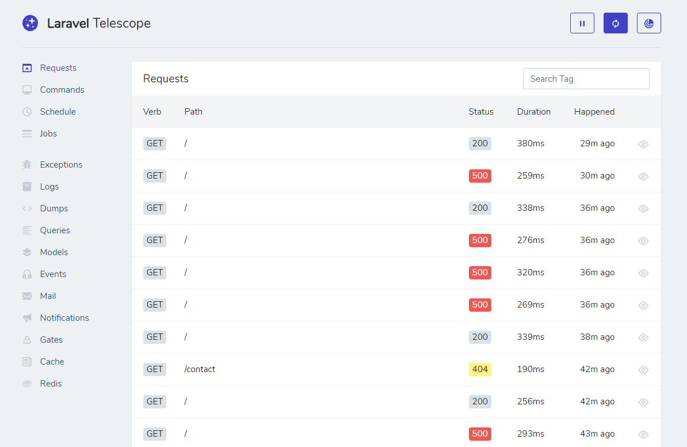
Task: Open the Exceptions section in the sidebar
Action: (x=60, y=164)
